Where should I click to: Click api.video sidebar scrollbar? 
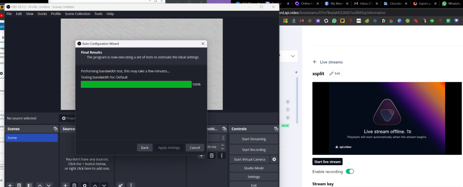point(296,101)
